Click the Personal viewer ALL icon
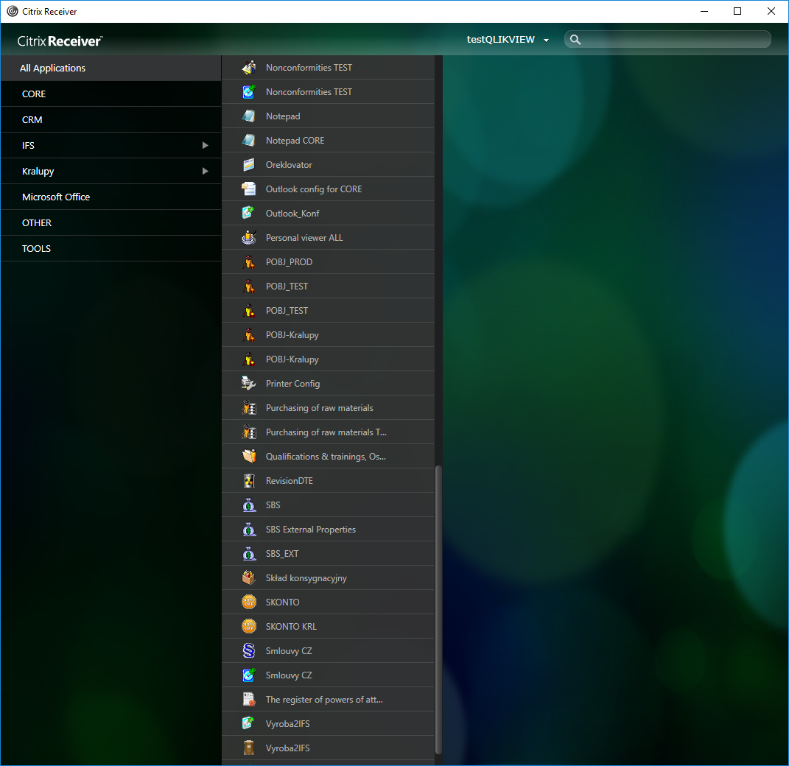The width and height of the screenshot is (789, 766). point(248,237)
